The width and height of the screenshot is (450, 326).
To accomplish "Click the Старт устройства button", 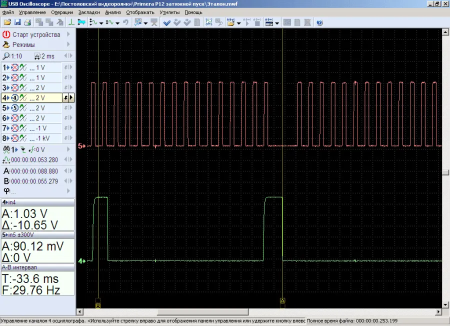I will (x=36, y=34).
